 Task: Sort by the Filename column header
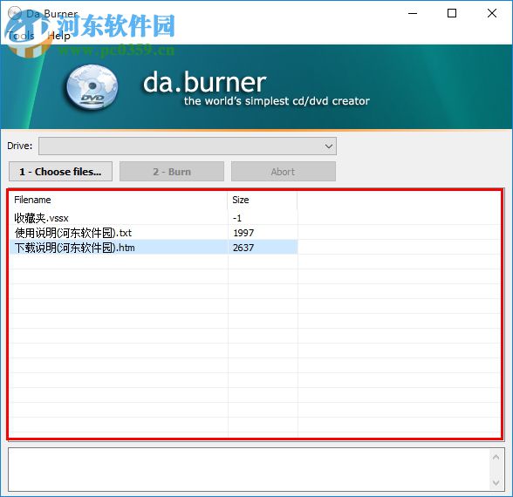[119, 200]
